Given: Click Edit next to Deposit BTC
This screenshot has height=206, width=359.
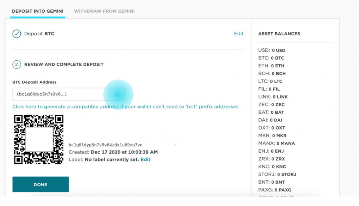Looking at the screenshot, I should 238,34.
